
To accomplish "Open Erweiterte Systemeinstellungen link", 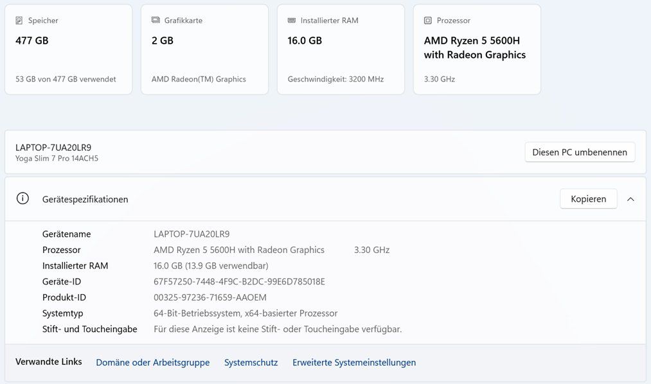I will (354, 362).
